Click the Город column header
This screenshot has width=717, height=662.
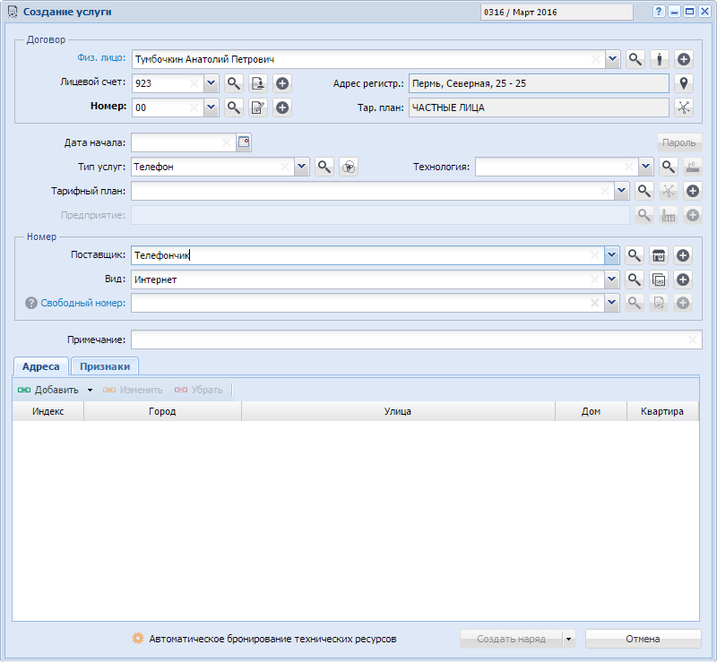(x=162, y=411)
